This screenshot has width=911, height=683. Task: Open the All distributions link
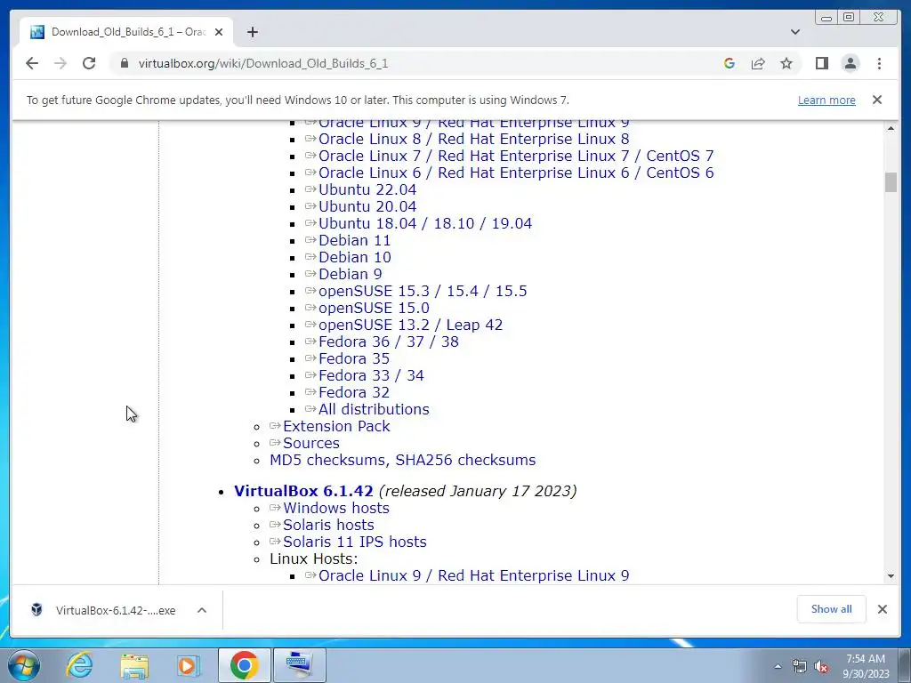point(374,408)
